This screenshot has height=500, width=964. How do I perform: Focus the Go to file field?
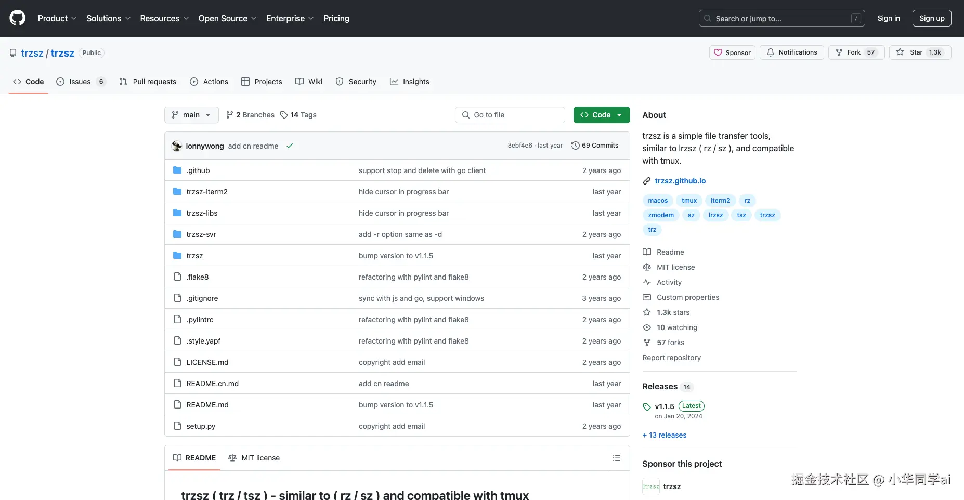coord(510,115)
